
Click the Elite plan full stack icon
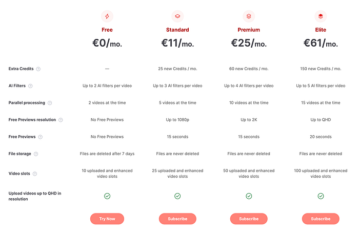coord(321,16)
